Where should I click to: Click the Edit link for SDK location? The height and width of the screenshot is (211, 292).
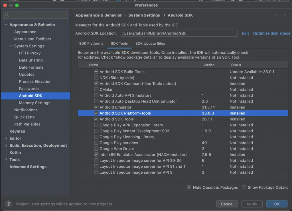pos(245,33)
